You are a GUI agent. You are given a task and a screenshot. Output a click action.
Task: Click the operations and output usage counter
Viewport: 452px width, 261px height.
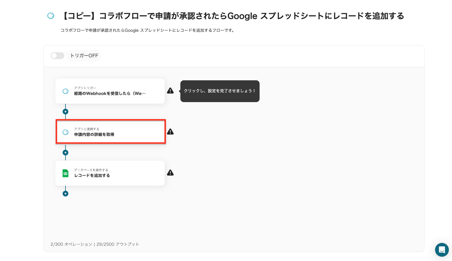click(x=95, y=244)
